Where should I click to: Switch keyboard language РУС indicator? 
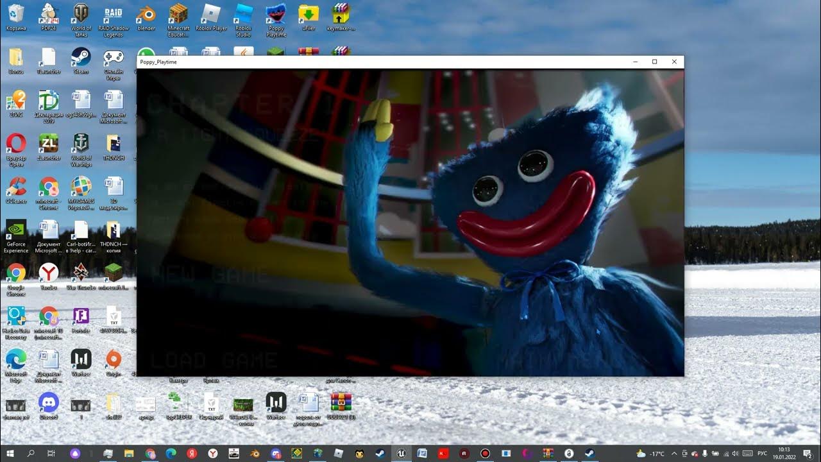point(763,453)
